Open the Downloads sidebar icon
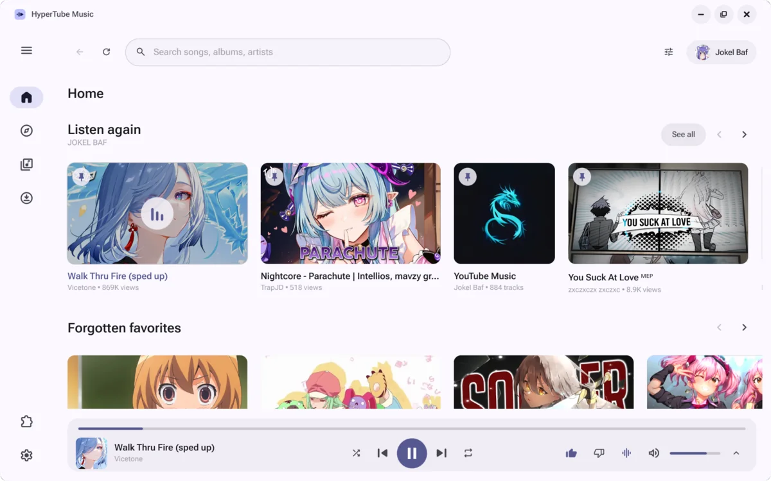This screenshot has height=481, width=771. [x=26, y=198]
